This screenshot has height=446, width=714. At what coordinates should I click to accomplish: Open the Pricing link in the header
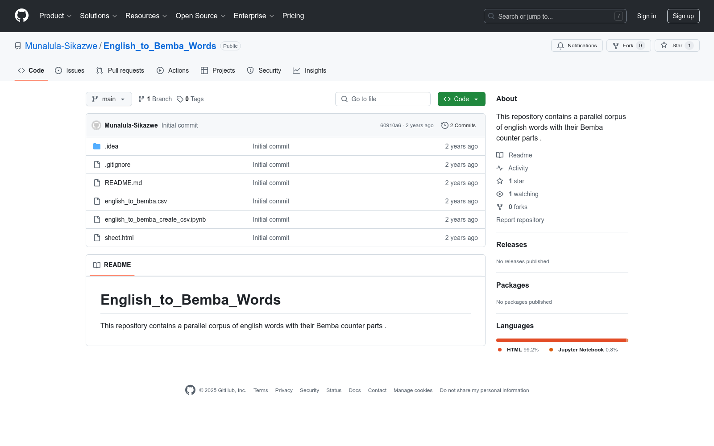pos(293,16)
